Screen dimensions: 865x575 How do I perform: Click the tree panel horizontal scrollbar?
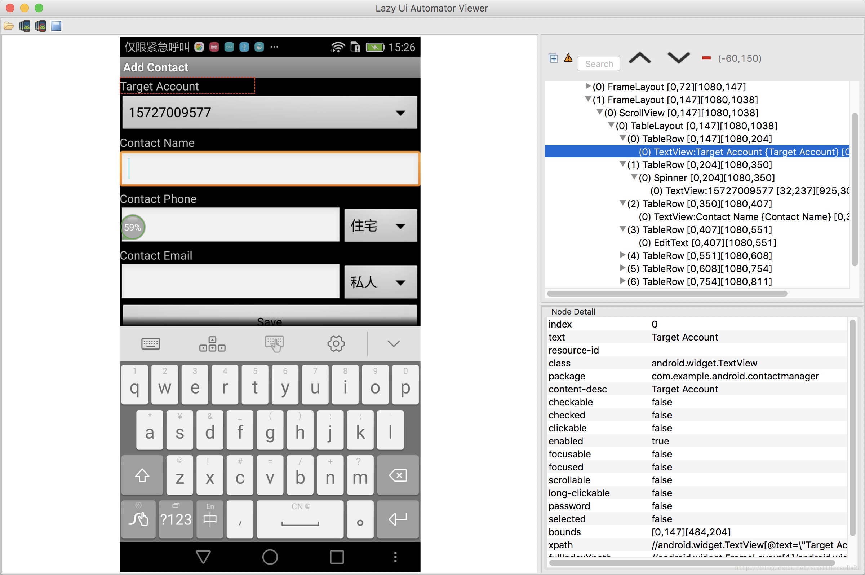tap(667, 293)
